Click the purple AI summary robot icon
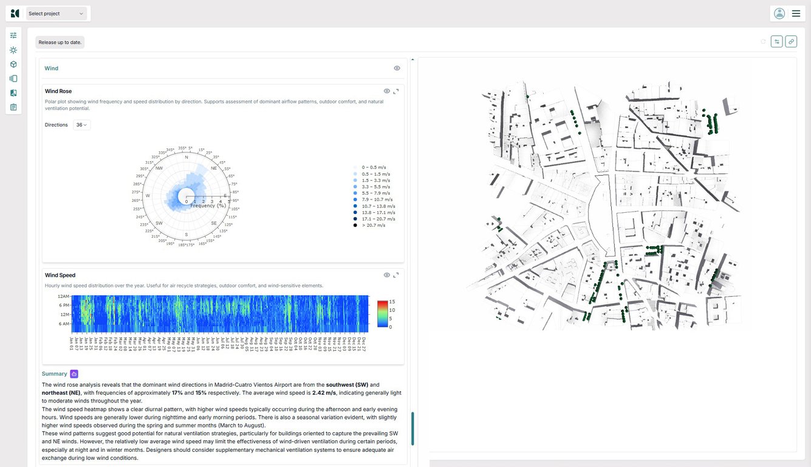 [74, 374]
